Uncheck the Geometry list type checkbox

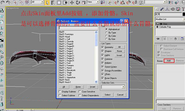[103, 47]
